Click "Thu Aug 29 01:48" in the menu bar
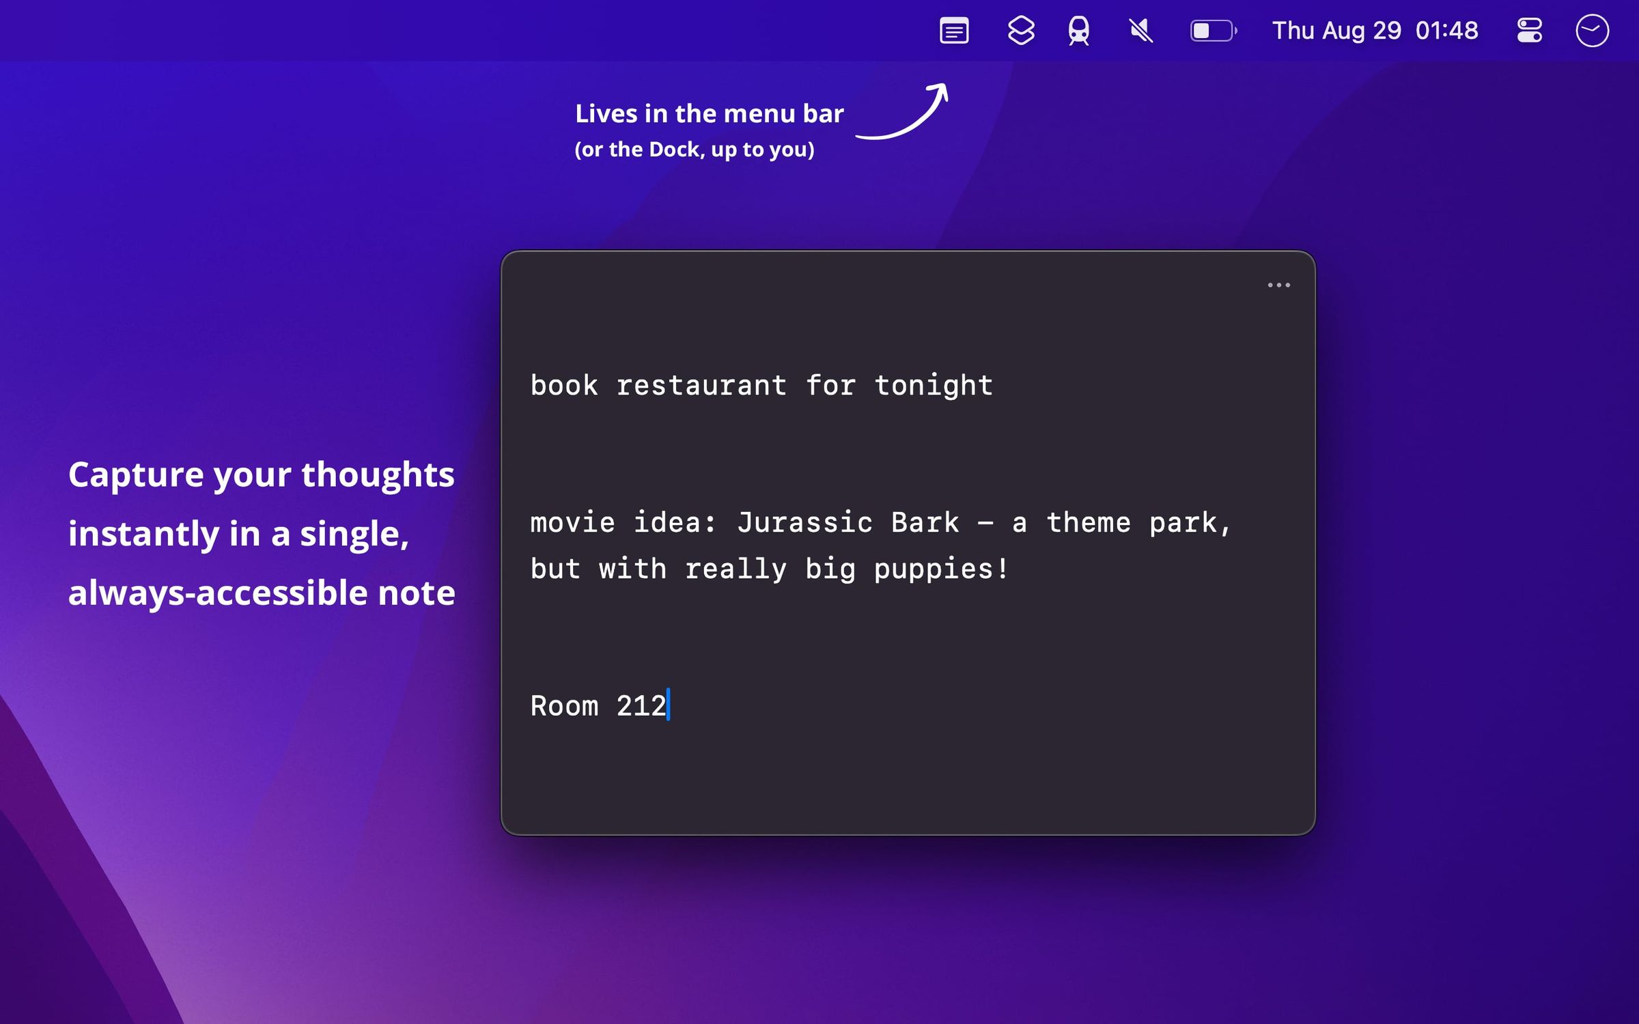The height and width of the screenshot is (1024, 1639). tap(1375, 31)
